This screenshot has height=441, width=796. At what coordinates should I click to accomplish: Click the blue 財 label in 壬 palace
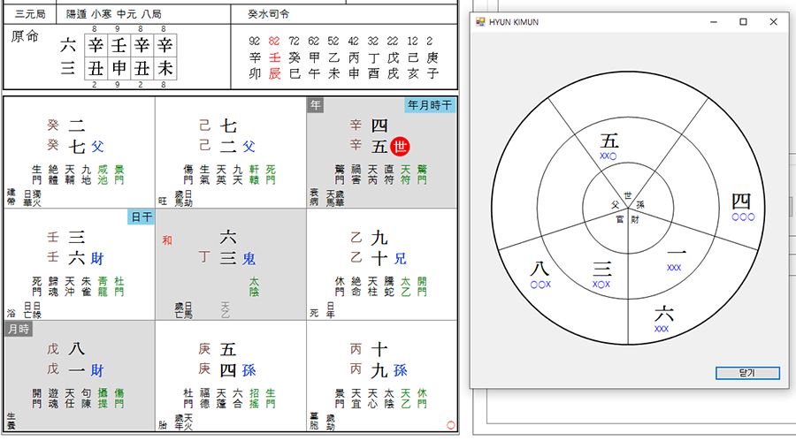click(97, 259)
